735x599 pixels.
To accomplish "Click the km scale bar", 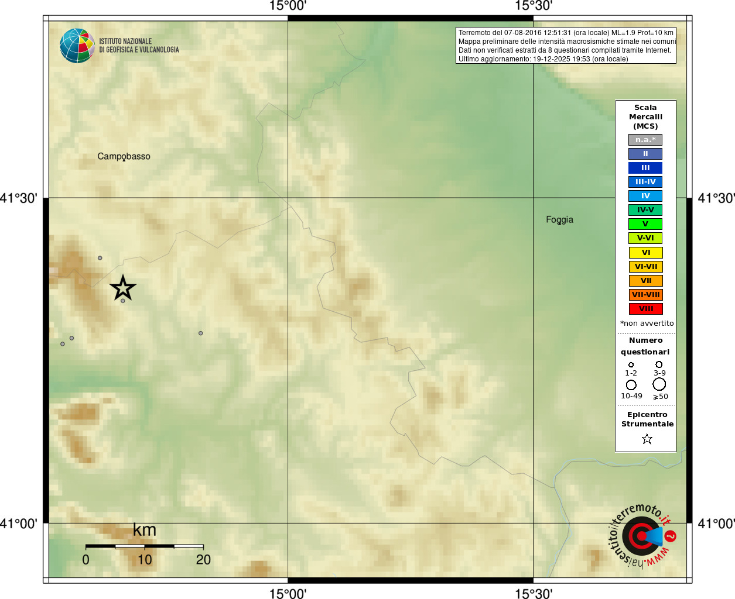I will click(x=145, y=546).
